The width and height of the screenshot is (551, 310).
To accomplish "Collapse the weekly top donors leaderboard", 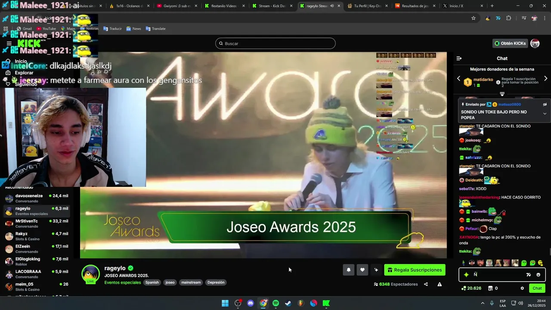I will point(502,94).
